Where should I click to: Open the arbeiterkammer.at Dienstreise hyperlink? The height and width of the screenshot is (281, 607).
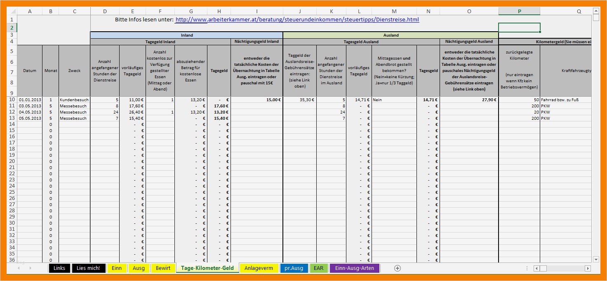[297, 20]
